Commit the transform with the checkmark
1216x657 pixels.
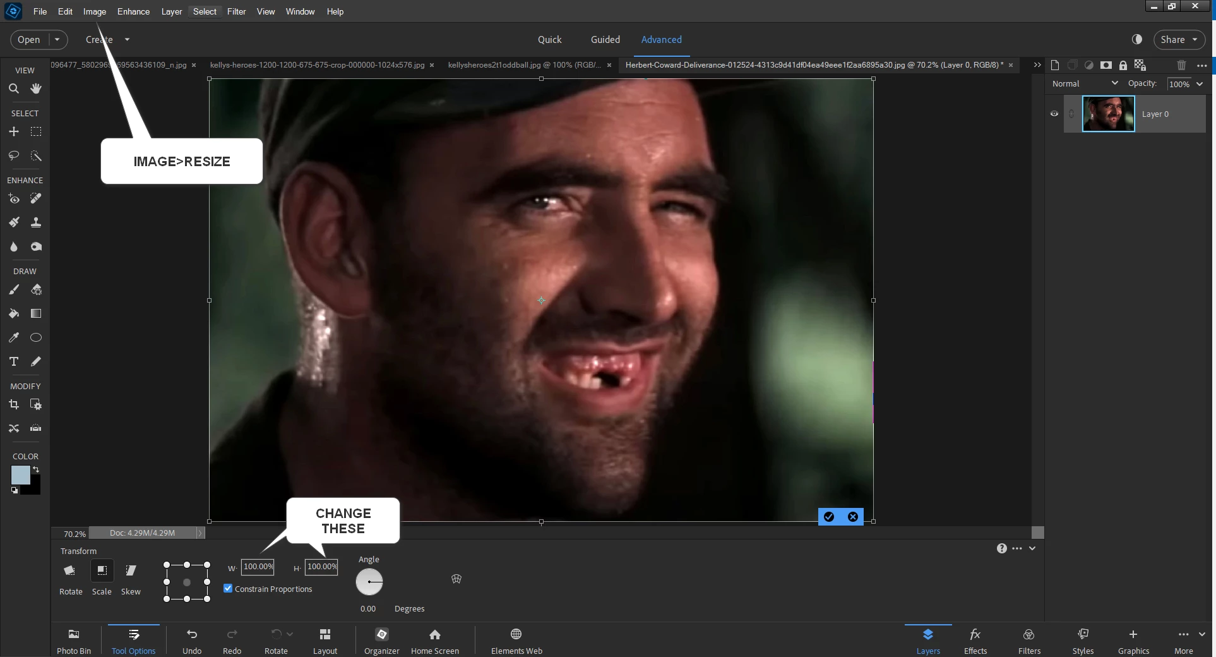[x=829, y=517]
